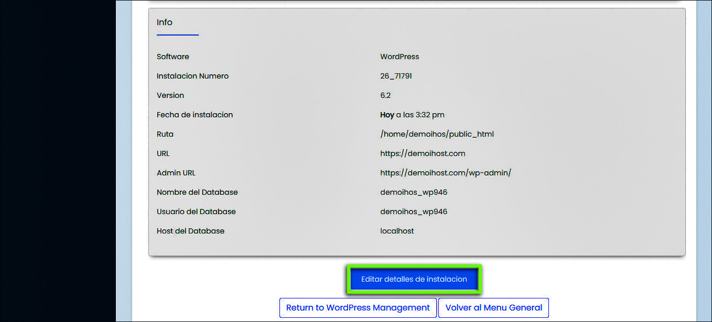Select the version value 6.2
The width and height of the screenshot is (712, 322).
coord(385,95)
